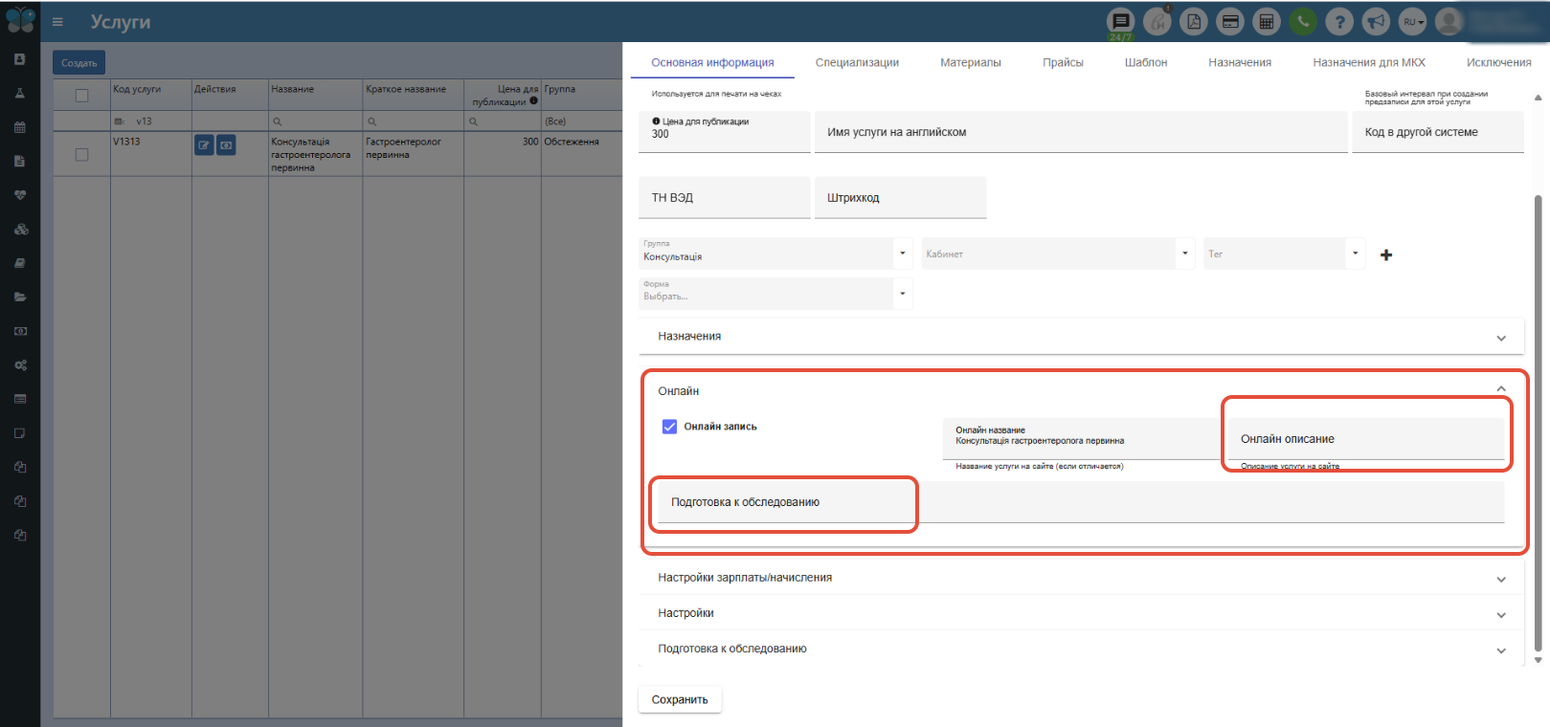Screen dimensions: 1550x727
Task: Switch to Основная информация tab
Action: point(712,62)
